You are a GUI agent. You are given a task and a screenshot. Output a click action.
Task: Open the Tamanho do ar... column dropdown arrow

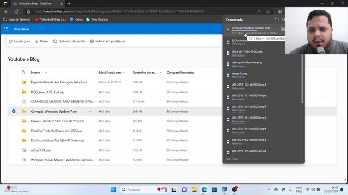point(160,72)
